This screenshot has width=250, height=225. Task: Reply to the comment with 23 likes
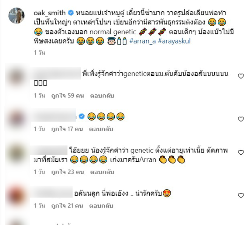click(x=102, y=172)
